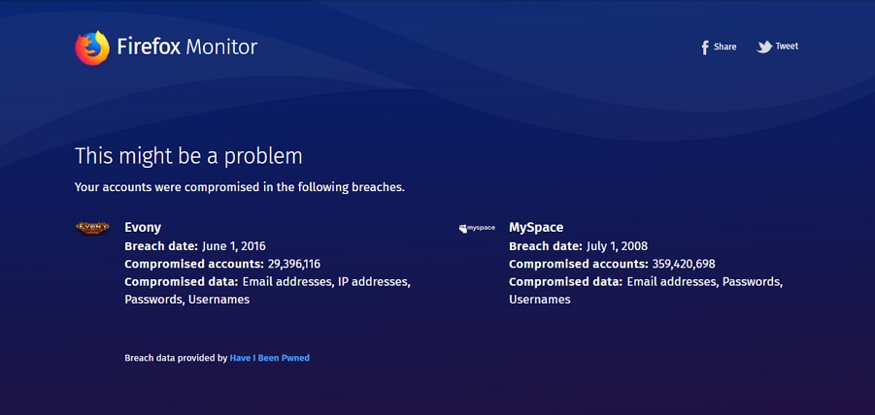Click the "Breach data provided by" text
This screenshot has height=415, width=875.
click(176, 358)
